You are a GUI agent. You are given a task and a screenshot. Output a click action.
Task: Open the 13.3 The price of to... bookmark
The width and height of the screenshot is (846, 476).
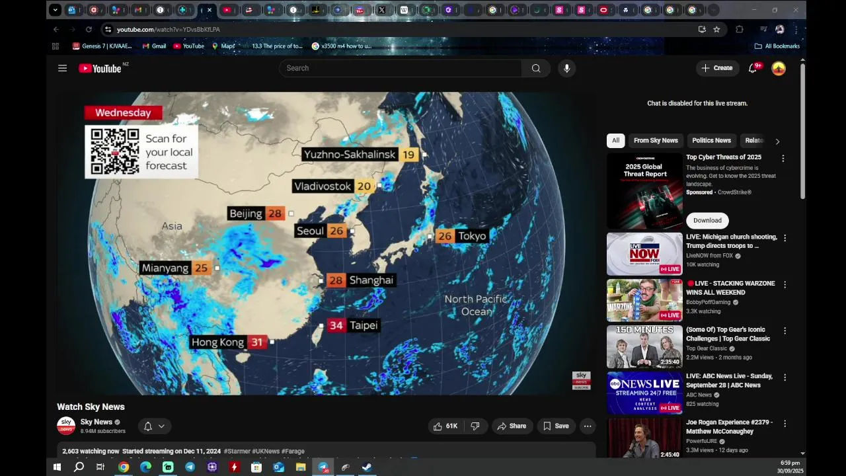tap(272, 46)
